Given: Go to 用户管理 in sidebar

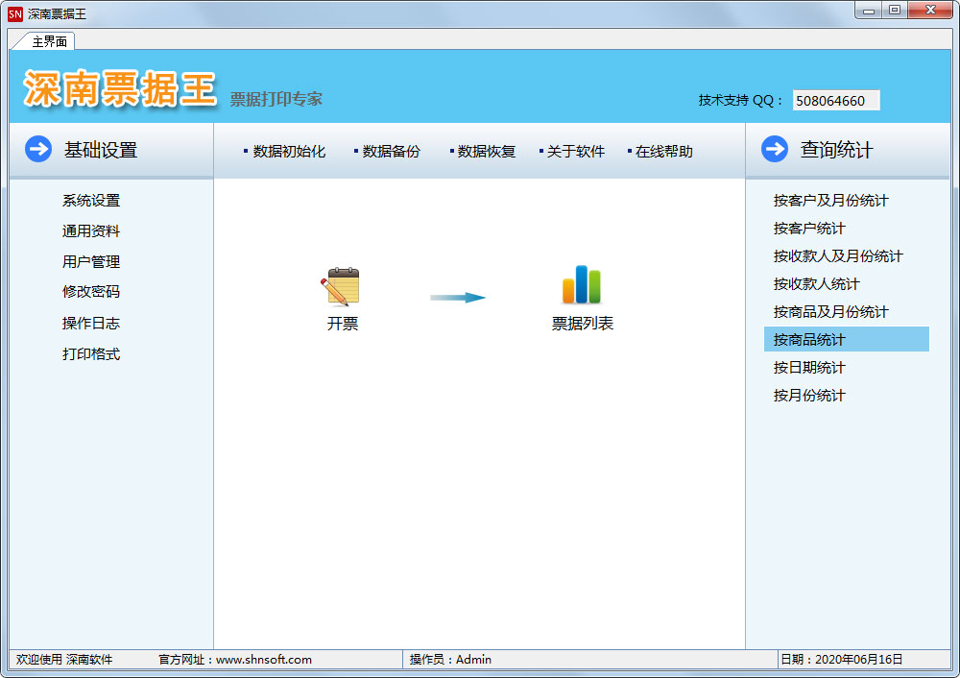Looking at the screenshot, I should coord(91,262).
